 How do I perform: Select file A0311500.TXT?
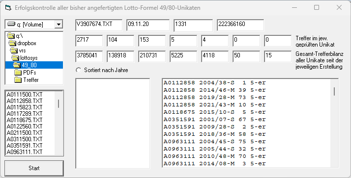point(30,139)
